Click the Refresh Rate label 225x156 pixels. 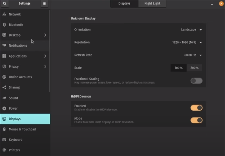coord(83,55)
